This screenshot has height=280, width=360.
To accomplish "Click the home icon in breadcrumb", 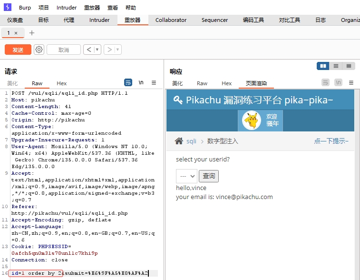I will (179, 140).
